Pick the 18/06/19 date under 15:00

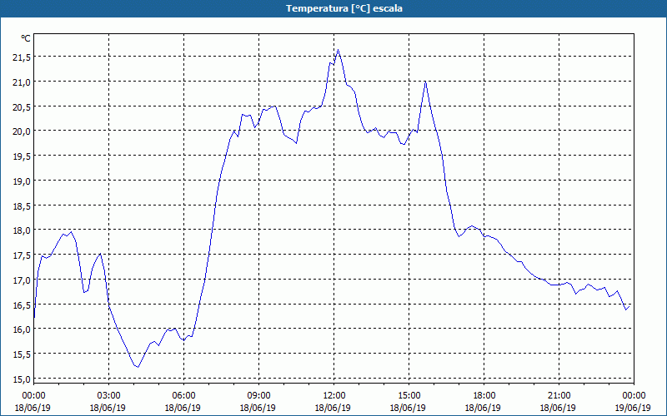pyautogui.click(x=409, y=408)
